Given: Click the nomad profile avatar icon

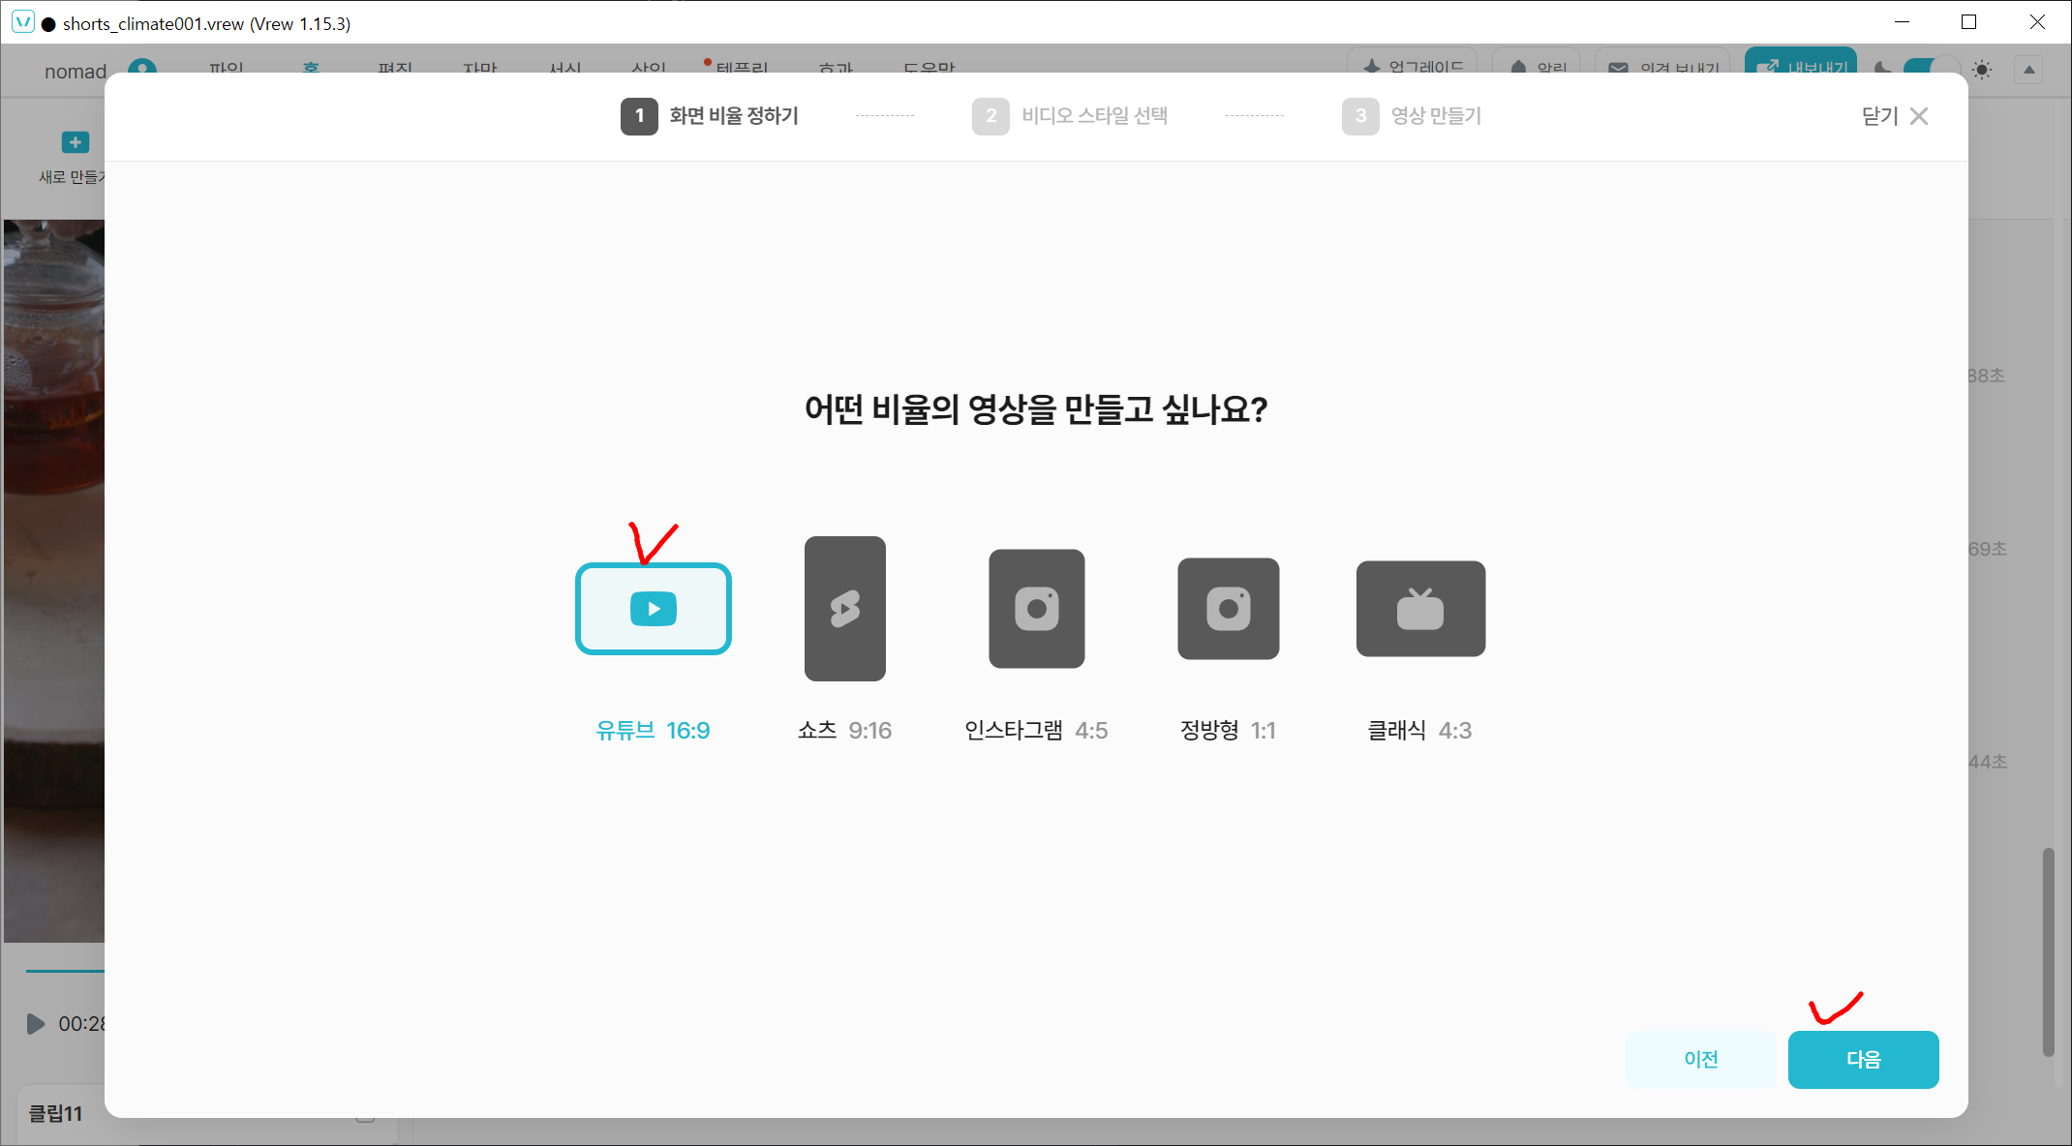Looking at the screenshot, I should (x=142, y=66).
